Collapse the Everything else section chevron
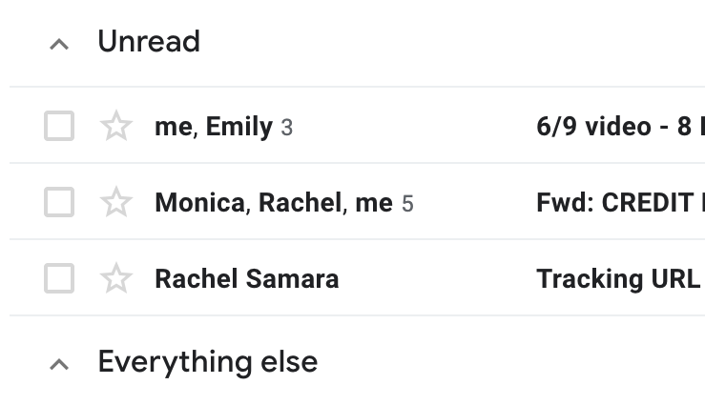 [59, 364]
